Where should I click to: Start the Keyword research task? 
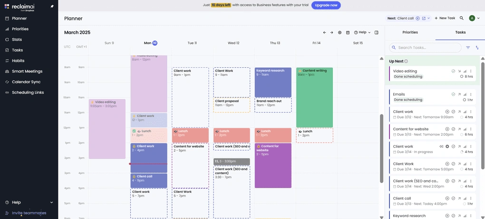(x=447, y=216)
